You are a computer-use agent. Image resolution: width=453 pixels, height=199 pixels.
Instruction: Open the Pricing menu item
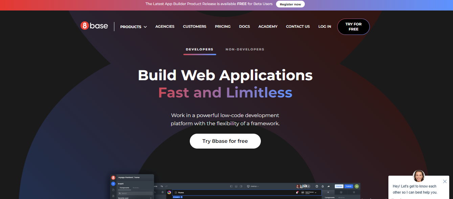coord(223,26)
